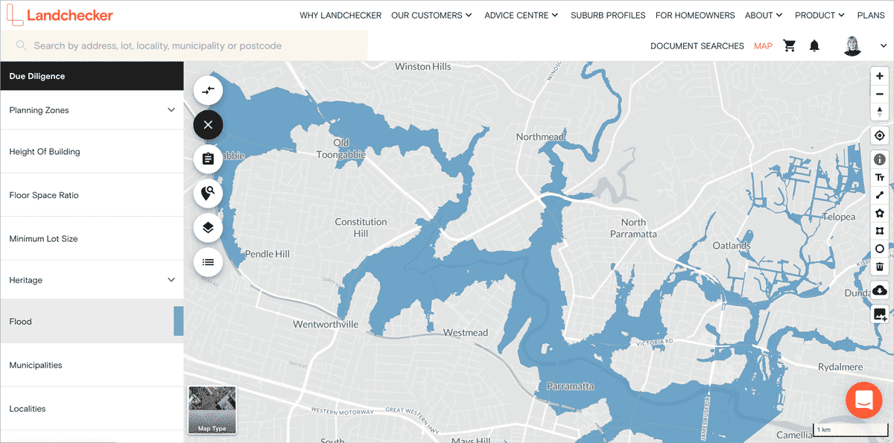Reset the map compass bearing
Screen dimensions: 894x443
(x=880, y=112)
